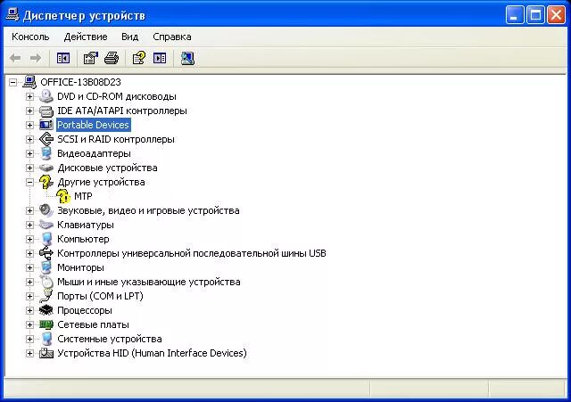Click the Сетевые платы network card icon
The width and height of the screenshot is (571, 402).
46,324
